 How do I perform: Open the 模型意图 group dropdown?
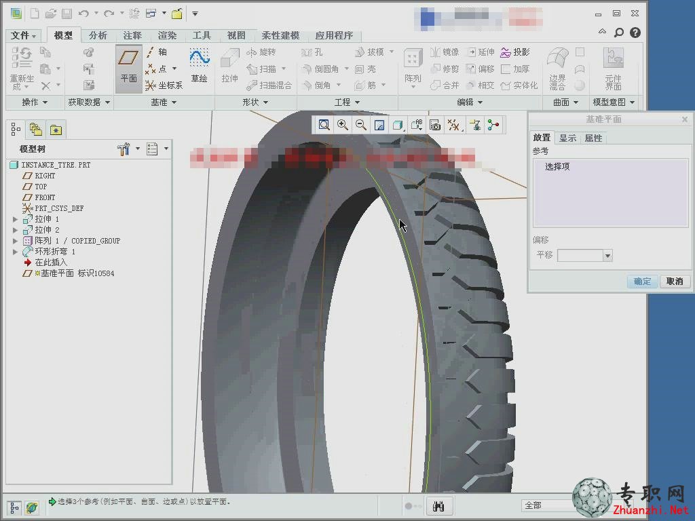614,102
